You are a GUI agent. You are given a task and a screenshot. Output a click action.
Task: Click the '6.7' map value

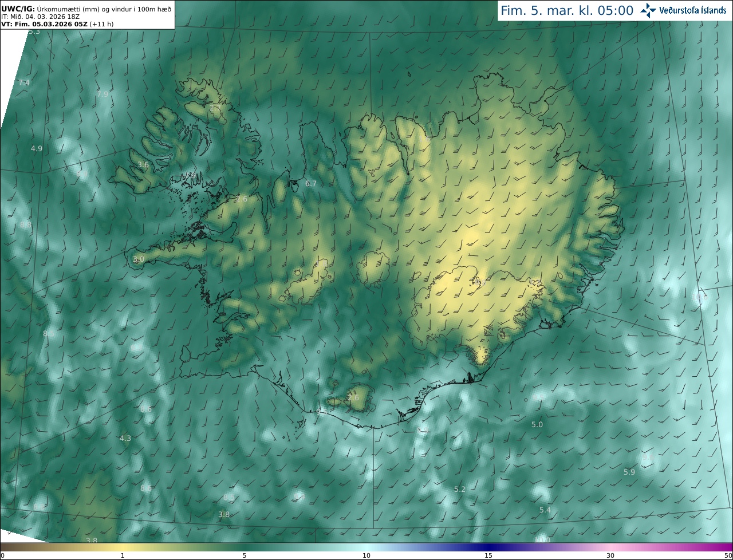coord(311,183)
